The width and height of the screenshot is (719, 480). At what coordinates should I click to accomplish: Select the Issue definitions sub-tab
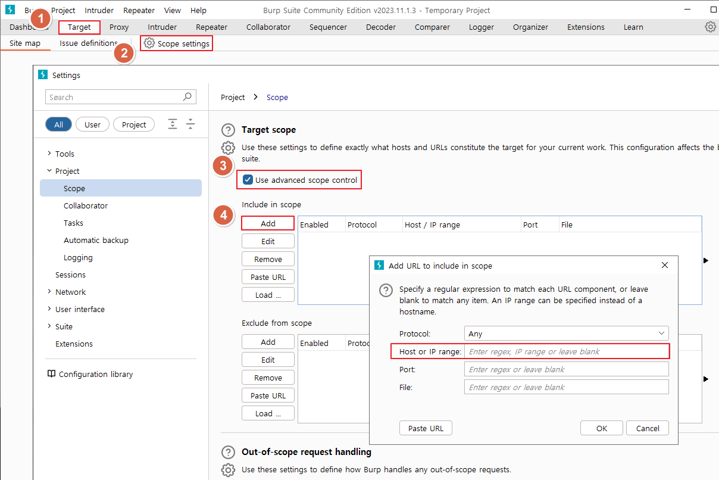89,43
